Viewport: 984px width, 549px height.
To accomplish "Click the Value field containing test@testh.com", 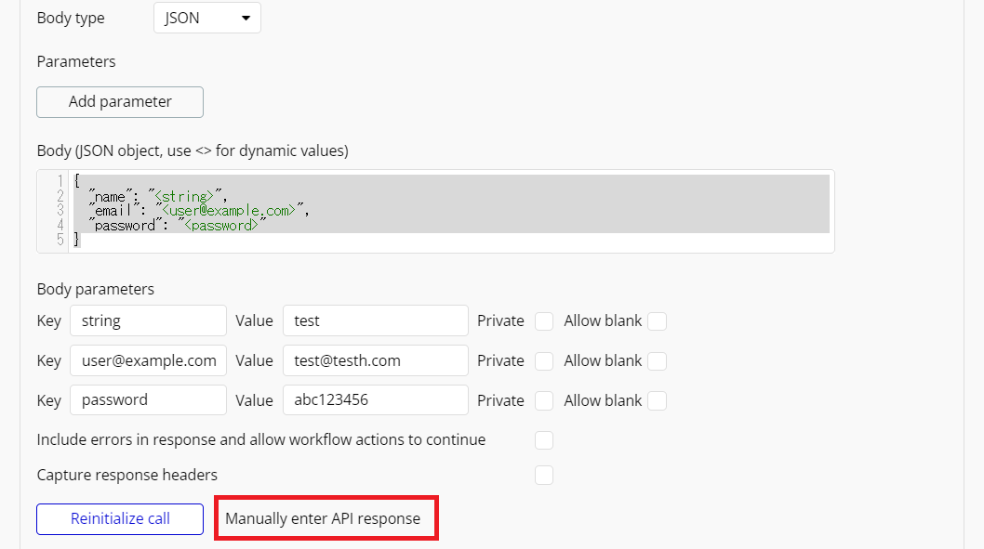I will [375, 361].
